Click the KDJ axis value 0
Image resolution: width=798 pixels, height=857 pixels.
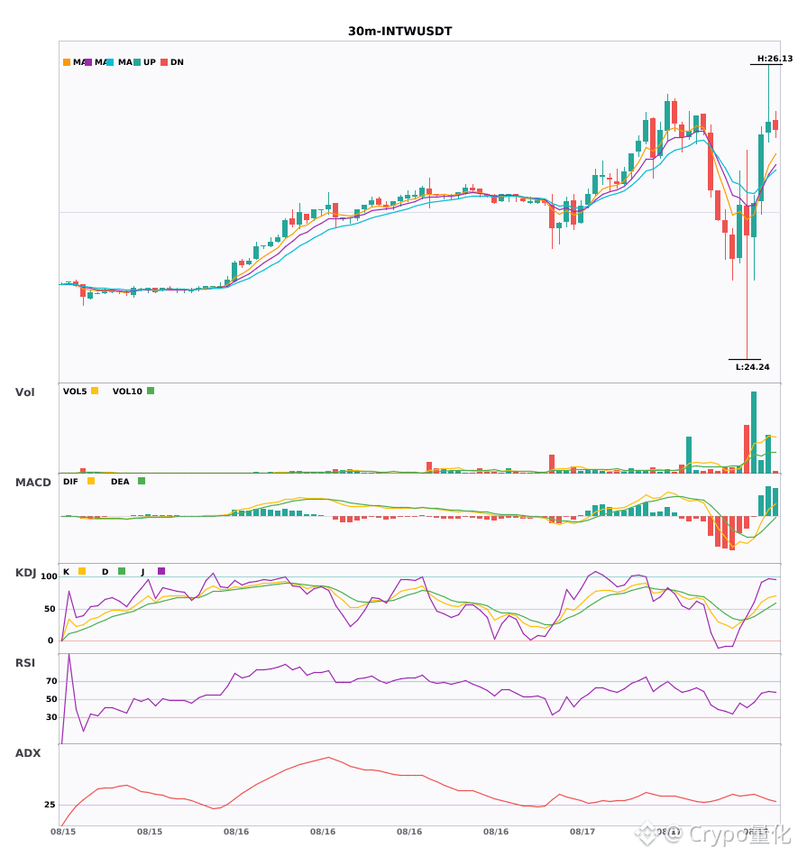(x=50, y=640)
